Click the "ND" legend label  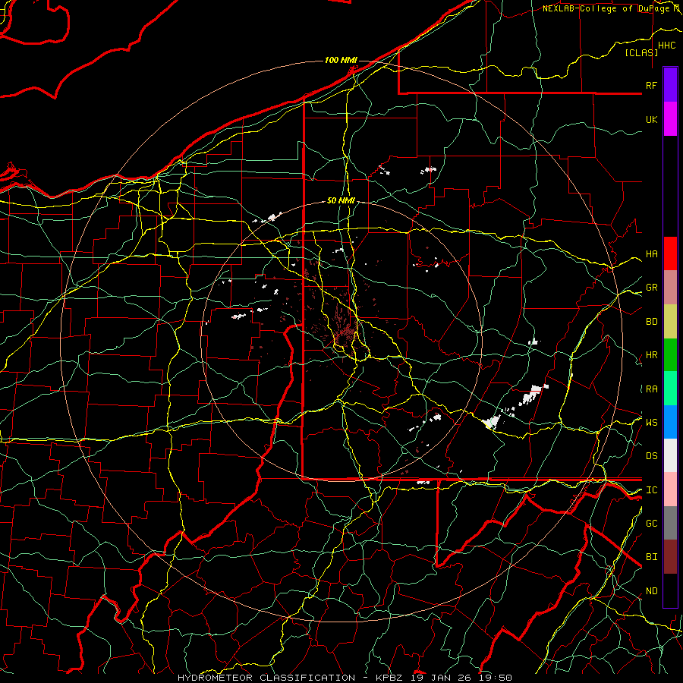[651, 590]
